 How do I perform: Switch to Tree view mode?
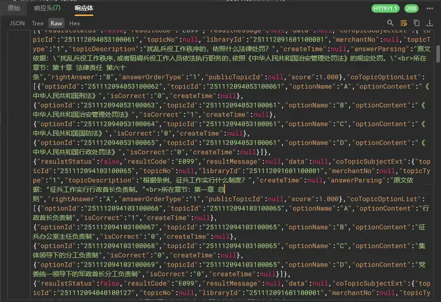[37, 23]
